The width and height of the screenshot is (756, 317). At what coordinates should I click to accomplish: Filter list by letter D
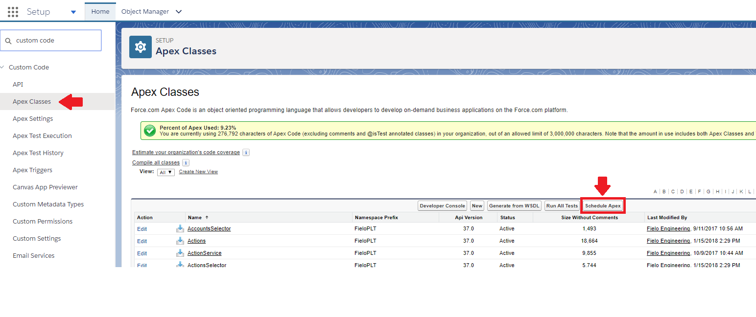tap(682, 192)
